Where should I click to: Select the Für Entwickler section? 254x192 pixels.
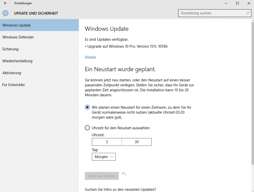tap(39, 85)
